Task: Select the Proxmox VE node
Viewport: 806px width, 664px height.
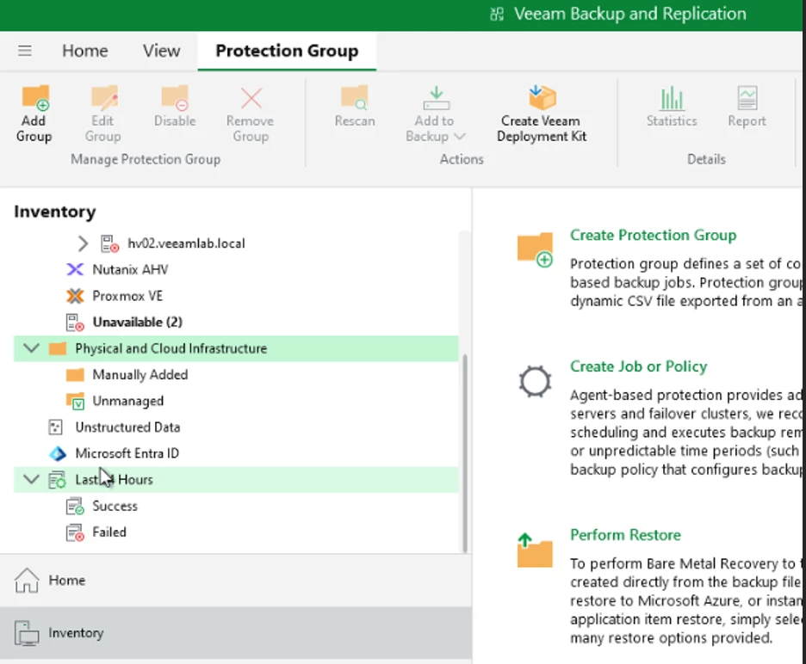Action: point(127,296)
